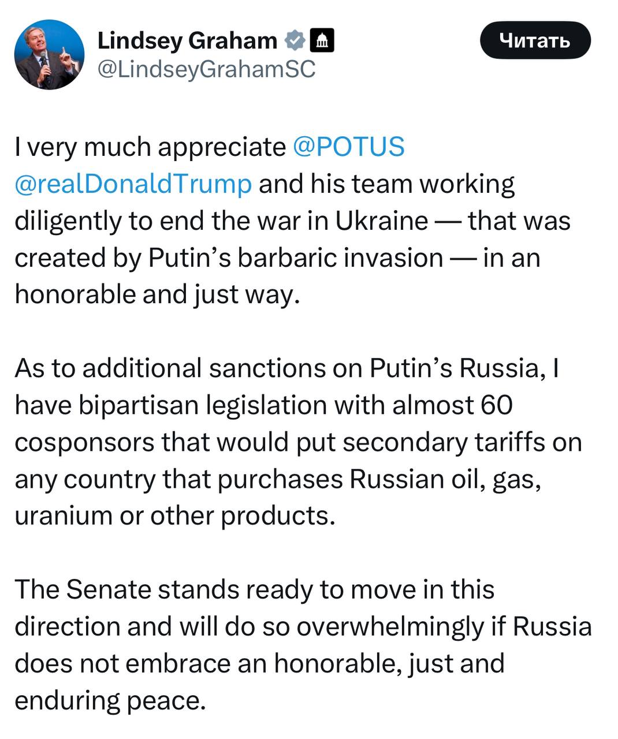Click the government building affiliation badge
The height and width of the screenshot is (739, 618).
click(x=322, y=40)
